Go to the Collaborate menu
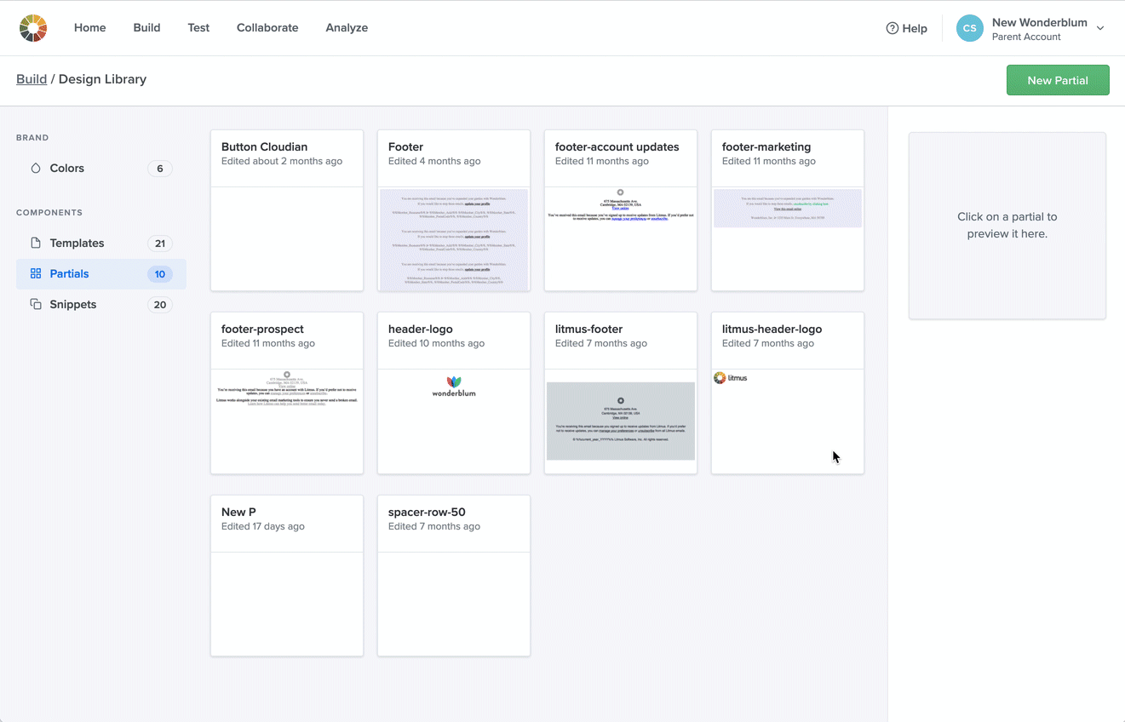1125x722 pixels. (267, 28)
